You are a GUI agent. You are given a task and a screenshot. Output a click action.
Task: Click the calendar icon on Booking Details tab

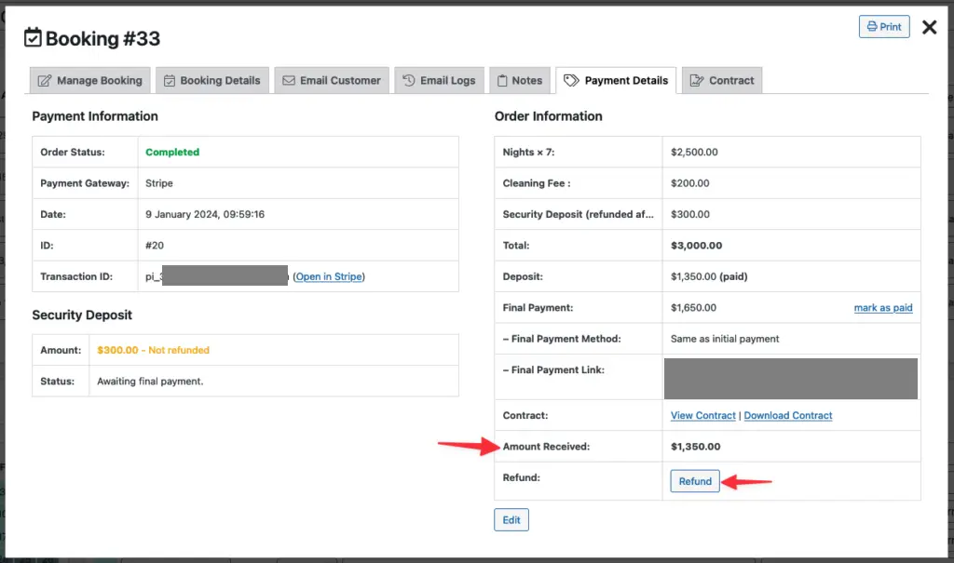click(170, 81)
